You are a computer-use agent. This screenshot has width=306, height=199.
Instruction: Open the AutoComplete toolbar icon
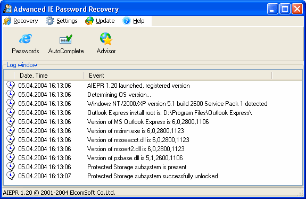pyautogui.click(x=66, y=39)
